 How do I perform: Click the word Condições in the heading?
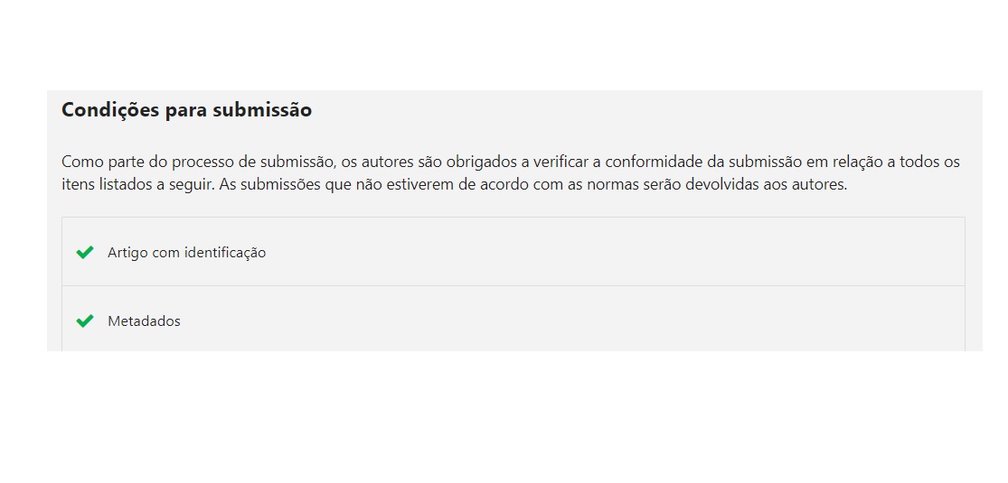coord(110,110)
